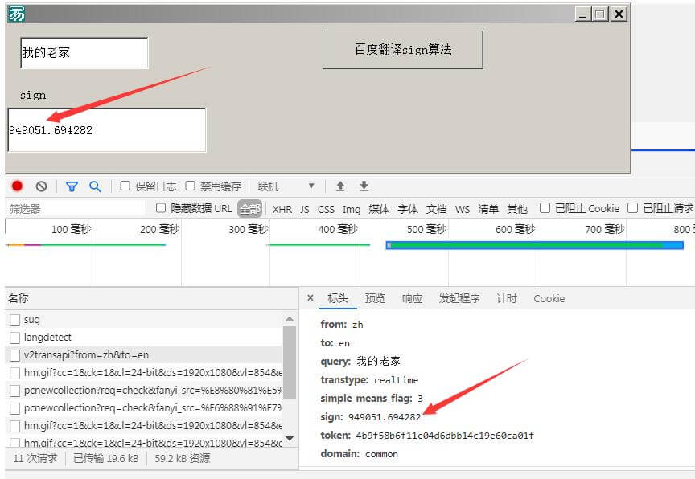Tick the checkbox beside the sug request

[14, 320]
